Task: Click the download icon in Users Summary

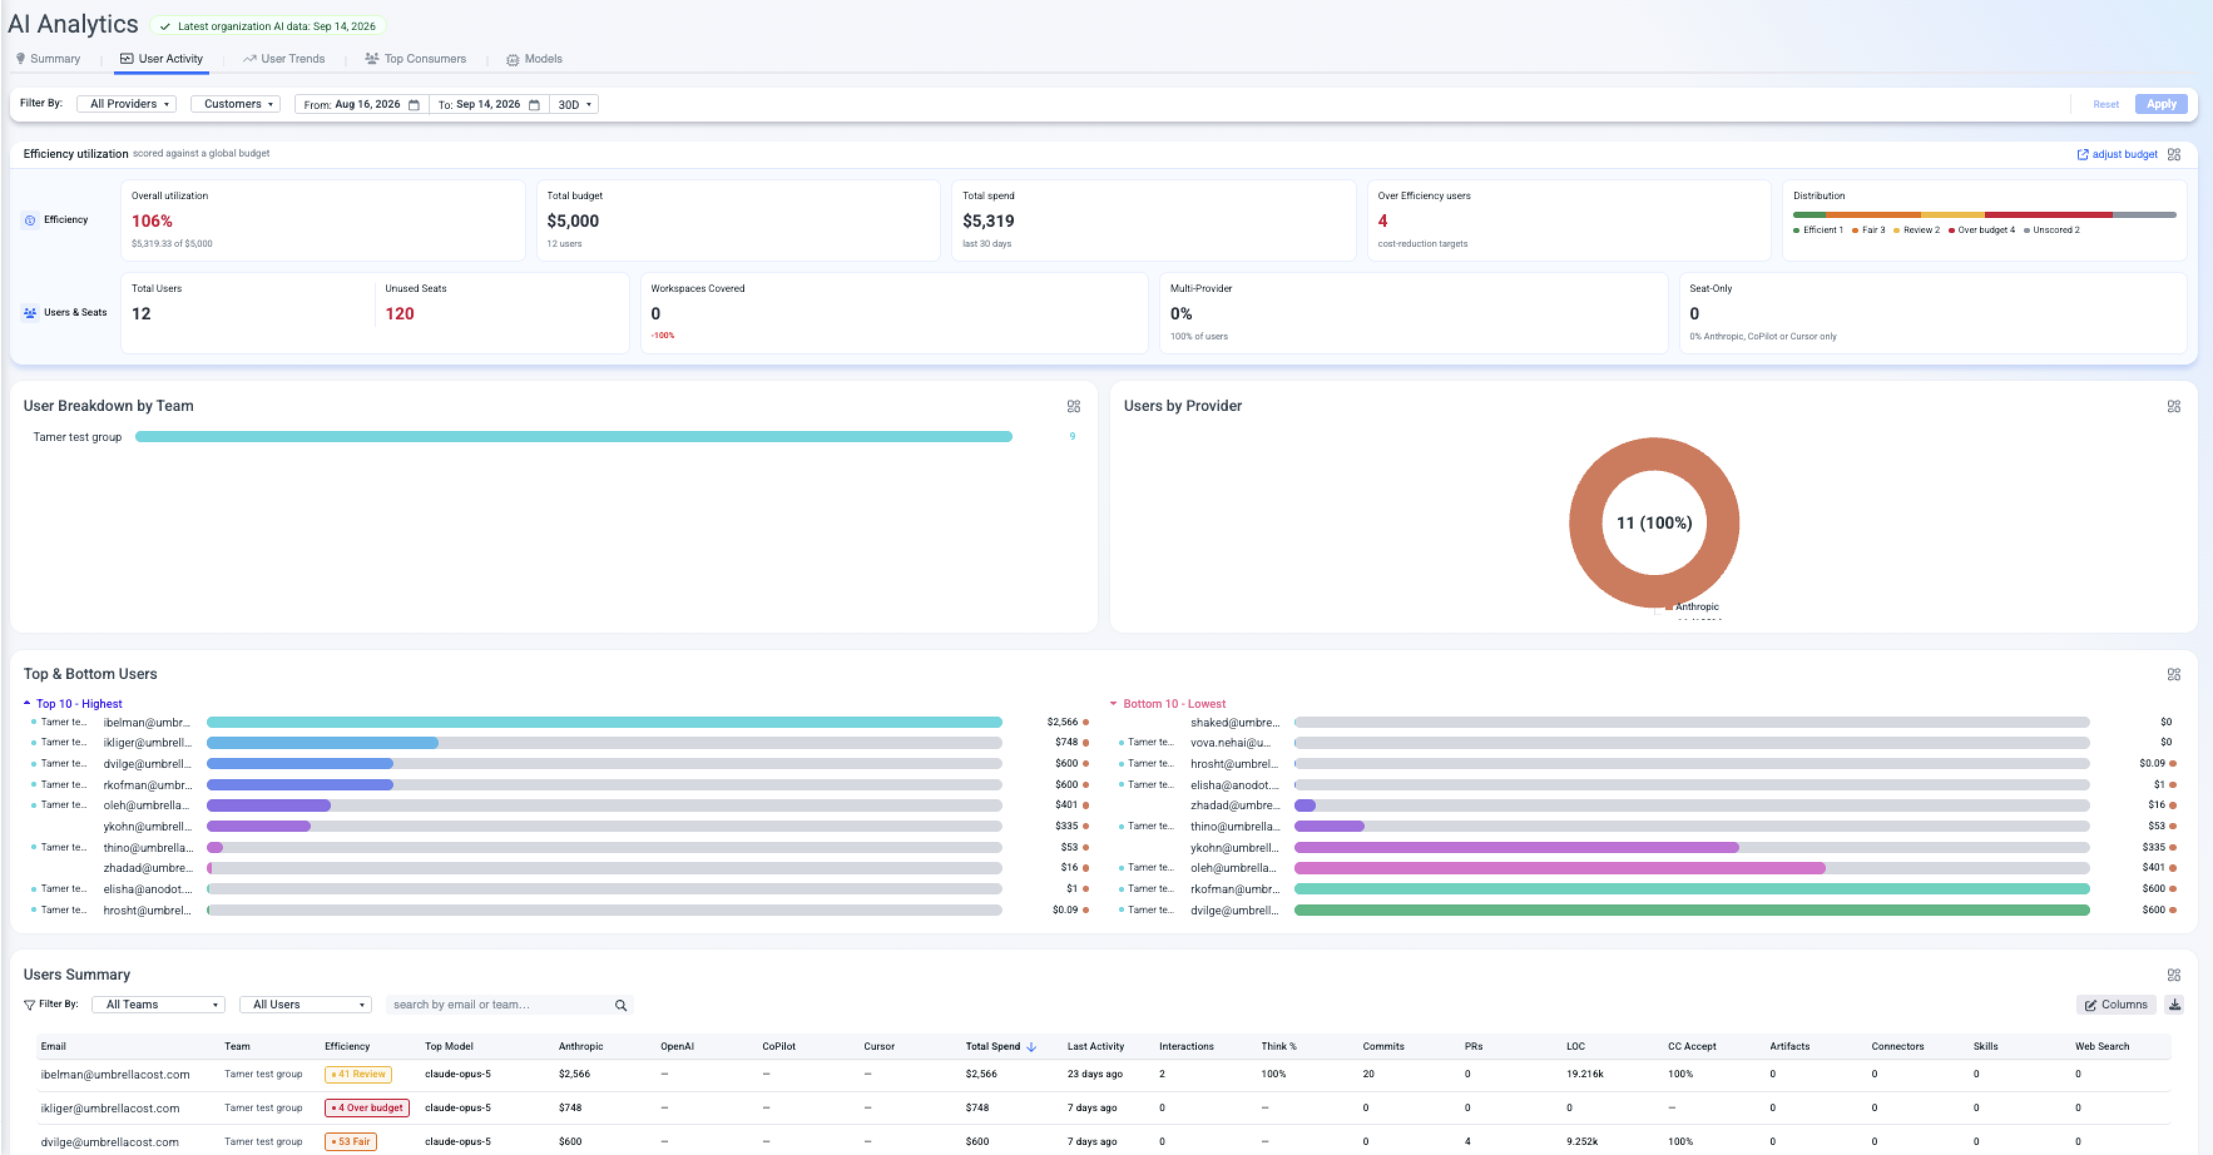Action: pos(2174,1005)
